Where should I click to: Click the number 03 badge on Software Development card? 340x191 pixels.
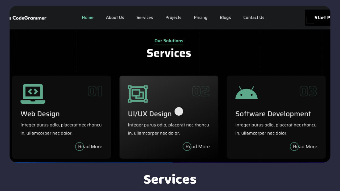pos(308,91)
